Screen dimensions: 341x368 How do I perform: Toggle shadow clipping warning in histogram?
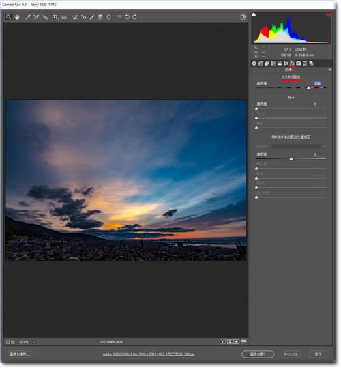coord(254,14)
